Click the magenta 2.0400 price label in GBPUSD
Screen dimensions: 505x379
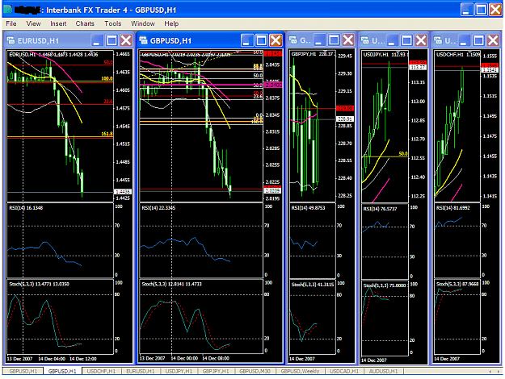[273, 85]
